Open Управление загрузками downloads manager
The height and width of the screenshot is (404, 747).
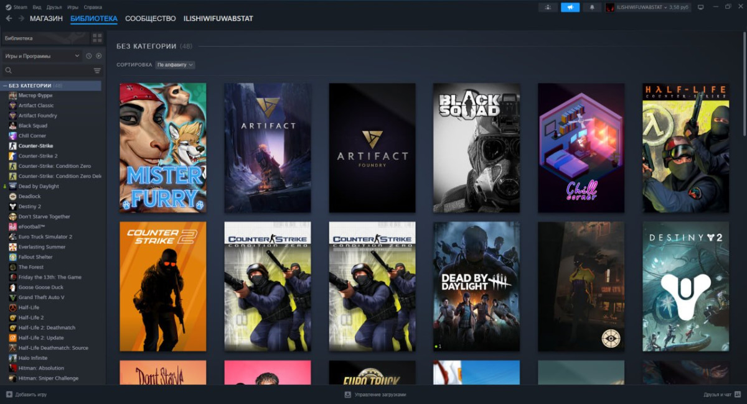coord(375,395)
